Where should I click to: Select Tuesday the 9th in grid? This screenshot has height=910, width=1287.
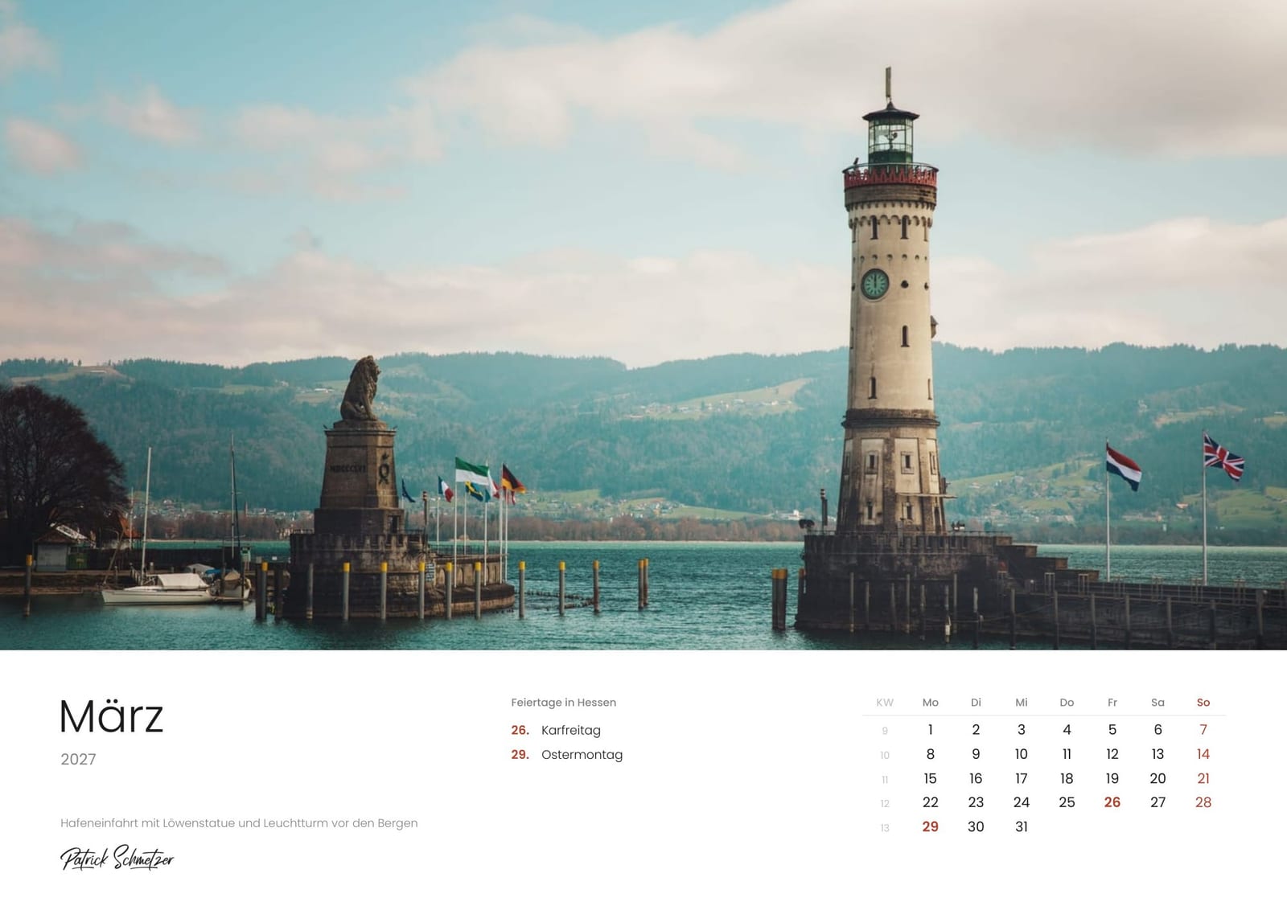976,754
